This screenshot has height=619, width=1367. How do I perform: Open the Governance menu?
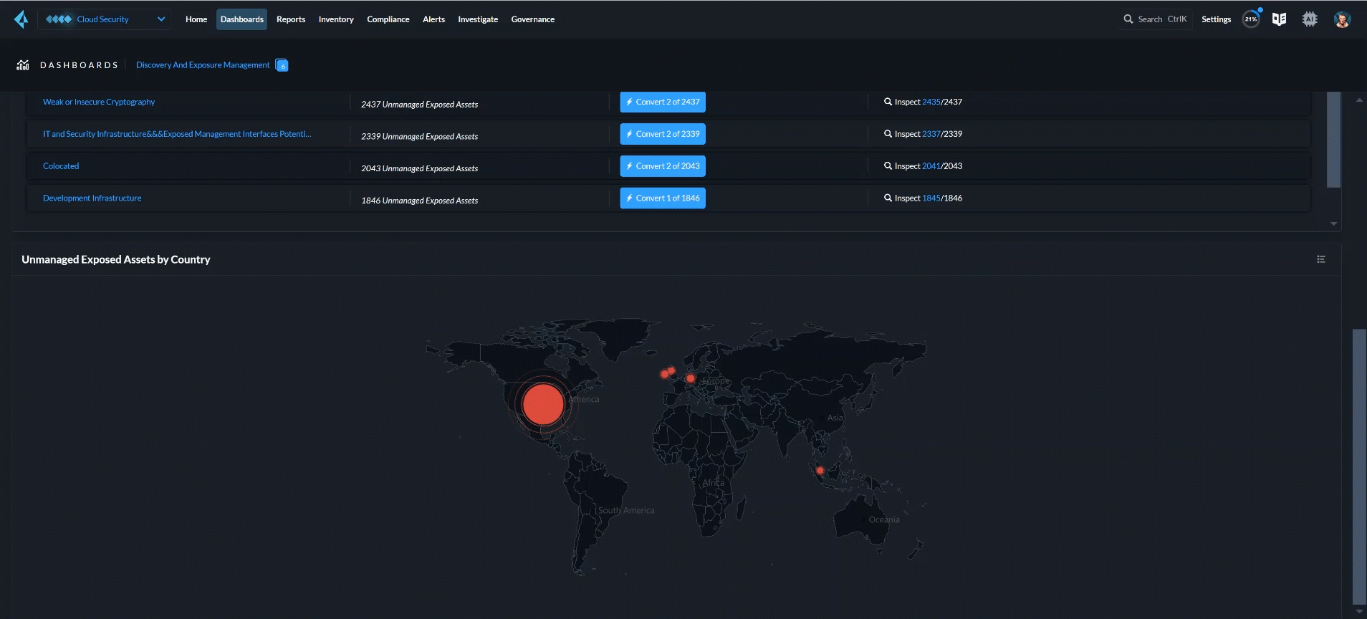coord(533,19)
